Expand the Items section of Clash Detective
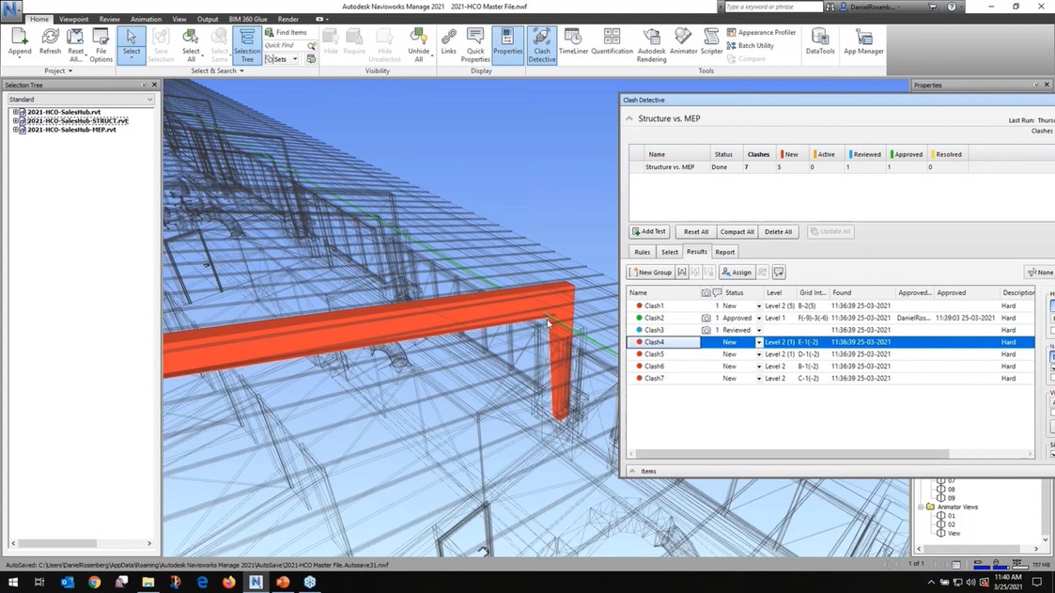The image size is (1055, 593). pos(632,471)
